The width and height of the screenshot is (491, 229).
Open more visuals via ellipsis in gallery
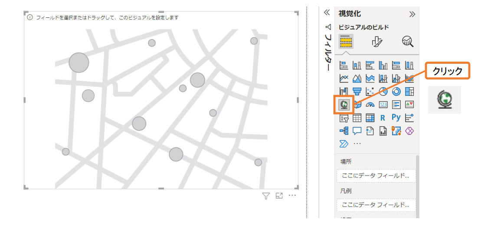(357, 143)
